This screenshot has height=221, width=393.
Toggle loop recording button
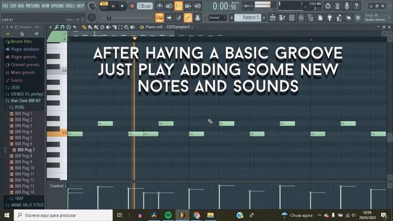[x=198, y=6]
